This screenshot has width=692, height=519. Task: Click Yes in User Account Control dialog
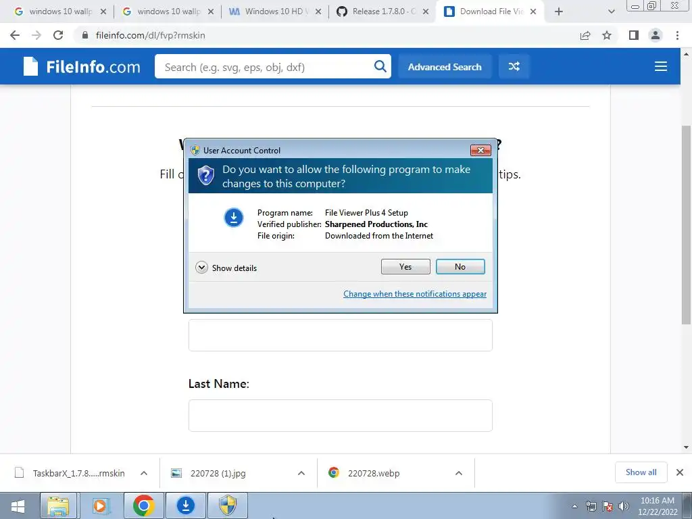(405, 266)
